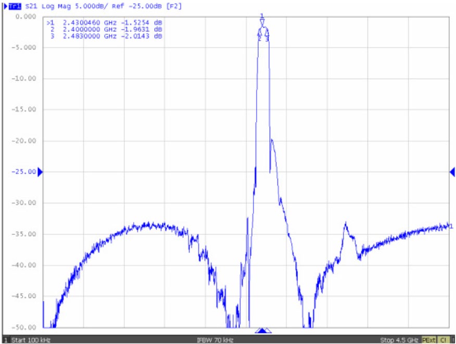Select the marker 3 symbol on the trace
Viewport: 456px width, 344px height.
click(267, 33)
